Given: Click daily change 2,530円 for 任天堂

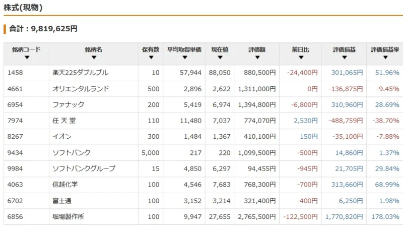Looking at the screenshot, I should pos(306,121).
